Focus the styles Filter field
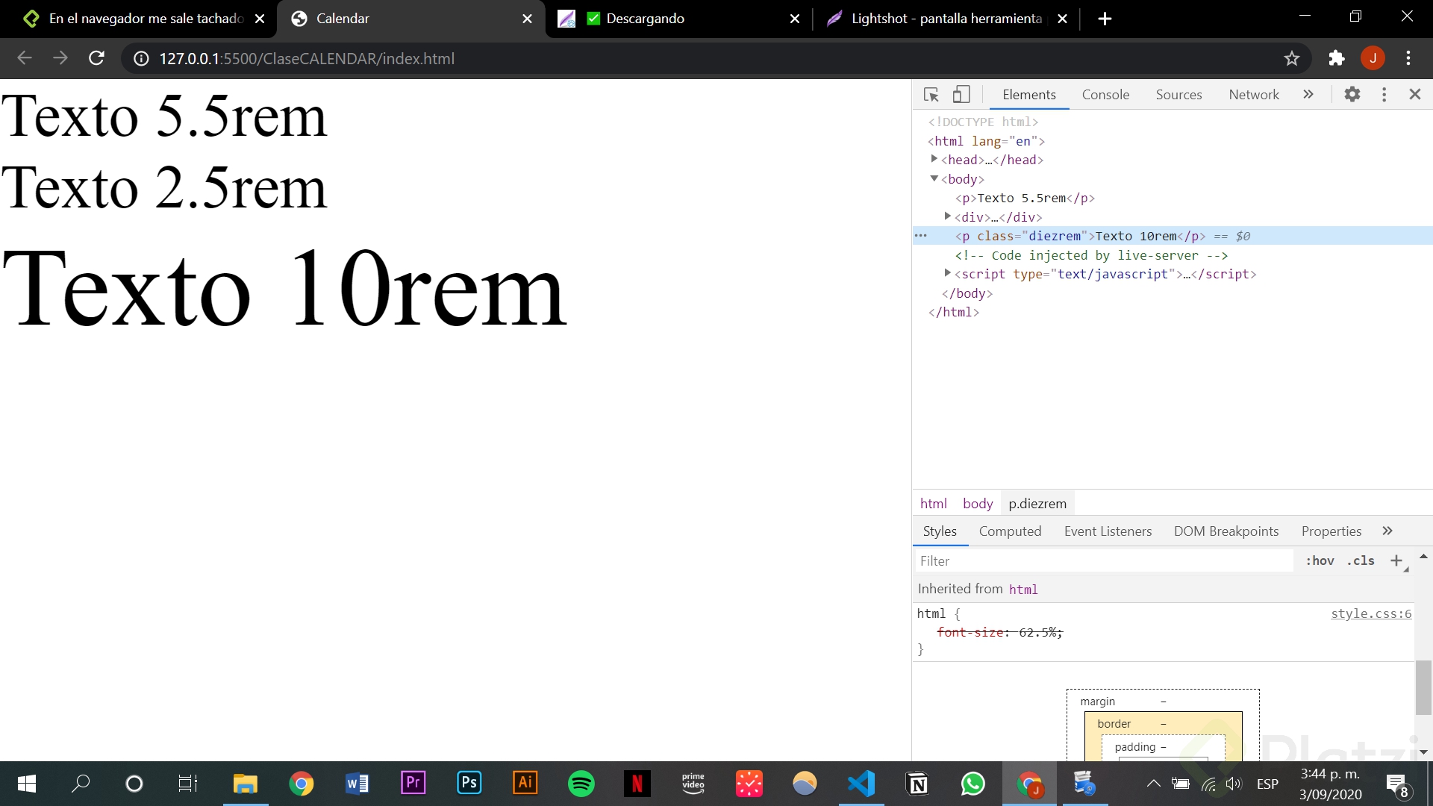Screen dimensions: 1433x806 click(1103, 561)
